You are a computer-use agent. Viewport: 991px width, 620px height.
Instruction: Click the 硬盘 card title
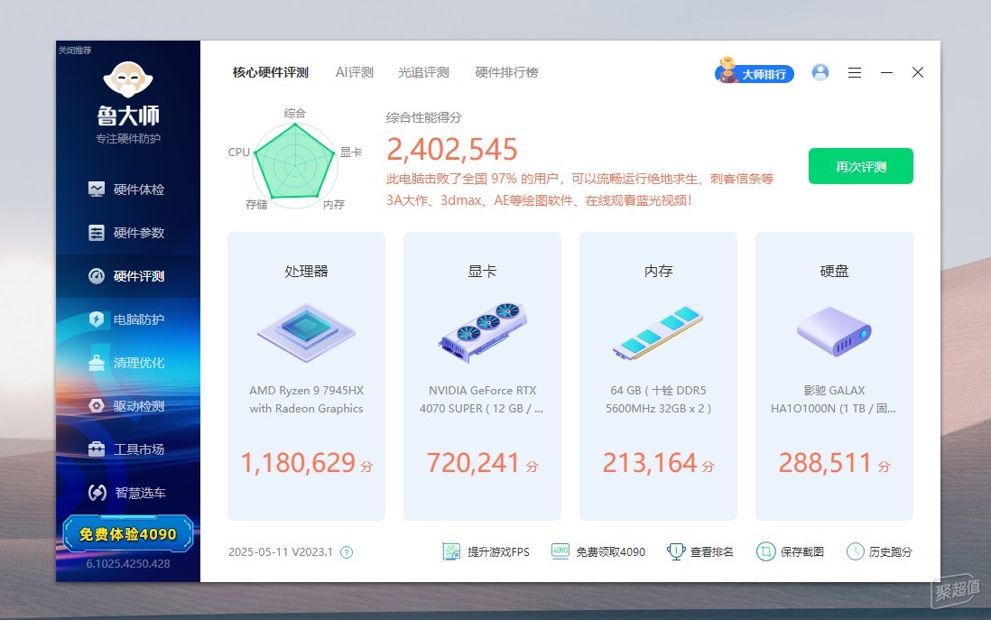click(834, 271)
